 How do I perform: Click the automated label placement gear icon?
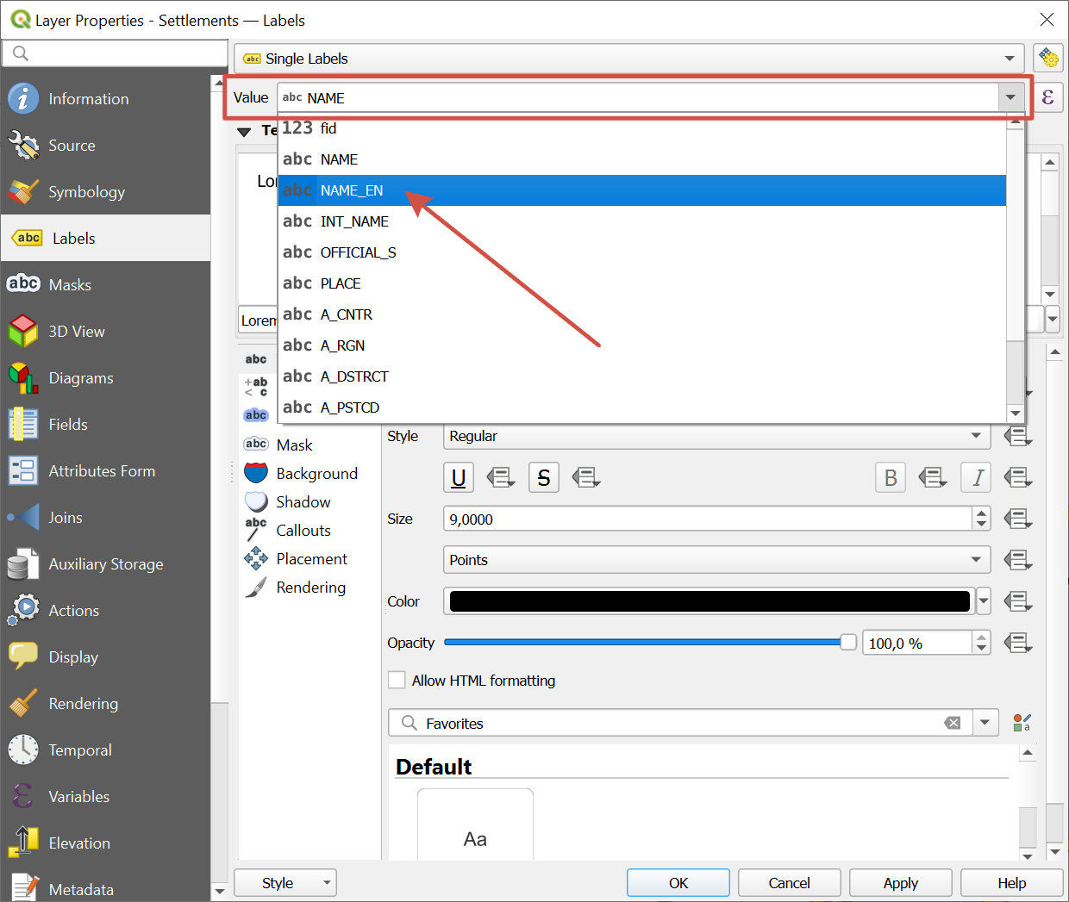pyautogui.click(x=1049, y=58)
